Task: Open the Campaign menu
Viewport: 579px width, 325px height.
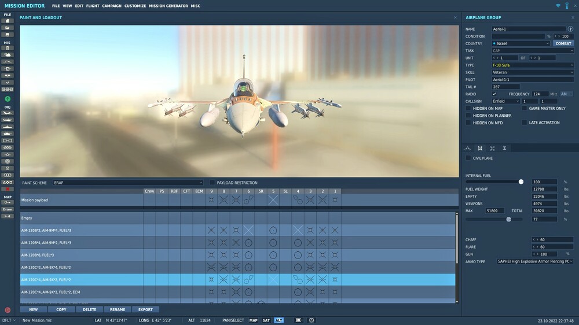Action: click(x=112, y=6)
